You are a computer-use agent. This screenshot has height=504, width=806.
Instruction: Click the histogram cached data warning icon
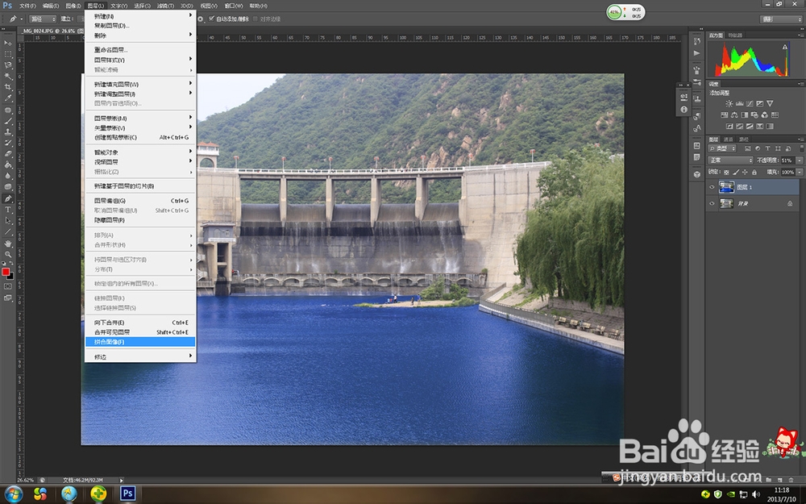click(x=785, y=47)
